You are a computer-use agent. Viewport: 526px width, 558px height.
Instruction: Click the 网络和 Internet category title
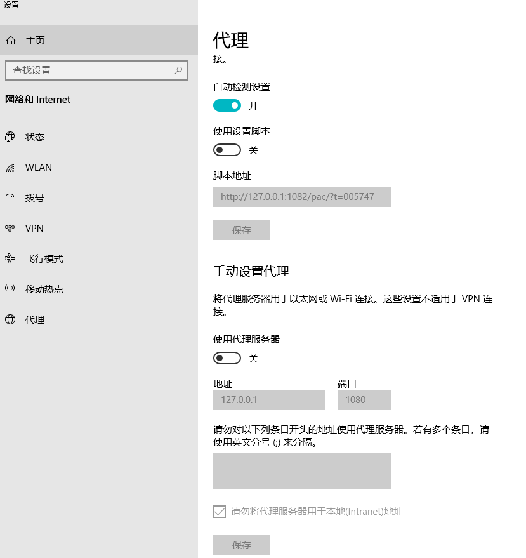37,100
